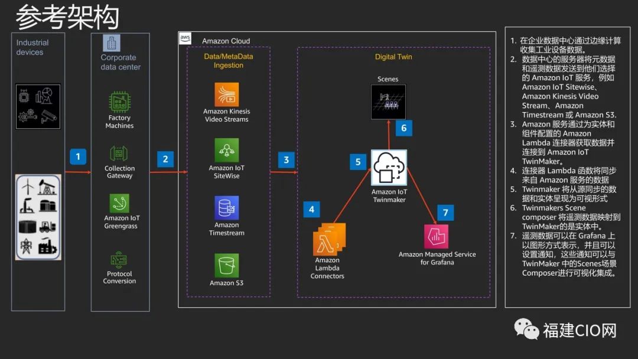Select the 'Collection Gateway' label text
The height and width of the screenshot is (359, 638).
pyautogui.click(x=119, y=172)
